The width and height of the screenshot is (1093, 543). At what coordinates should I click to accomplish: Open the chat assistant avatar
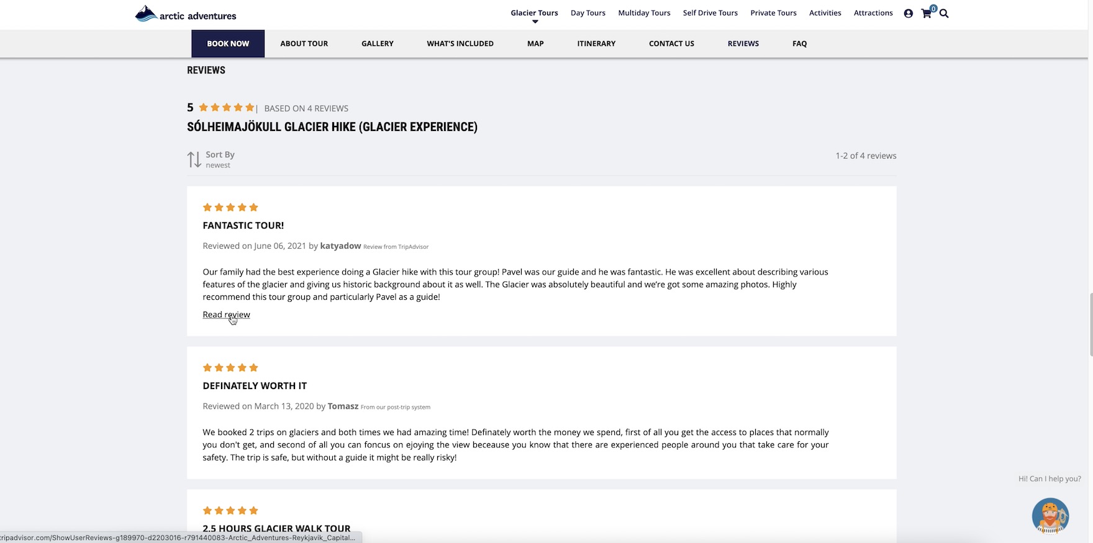1050,515
